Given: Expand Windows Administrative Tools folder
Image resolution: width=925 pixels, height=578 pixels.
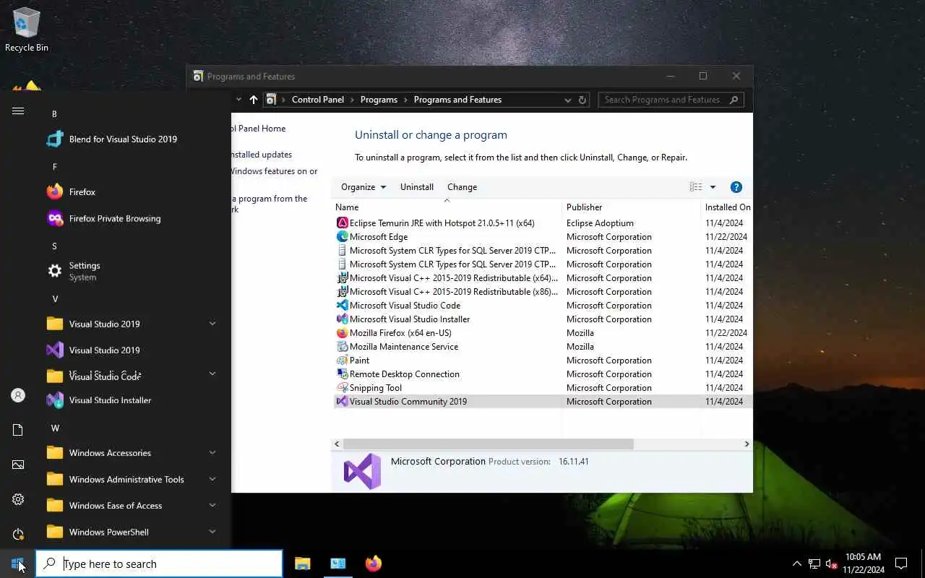Looking at the screenshot, I should coord(212,479).
